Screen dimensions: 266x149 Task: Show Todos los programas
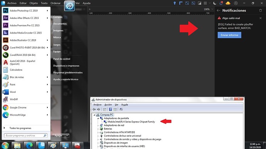click(20, 128)
